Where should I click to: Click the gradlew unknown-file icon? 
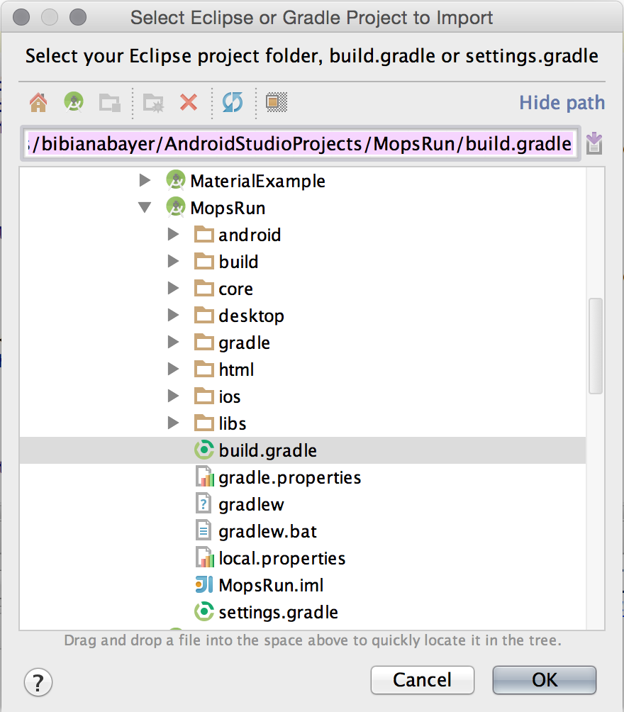[x=204, y=504]
